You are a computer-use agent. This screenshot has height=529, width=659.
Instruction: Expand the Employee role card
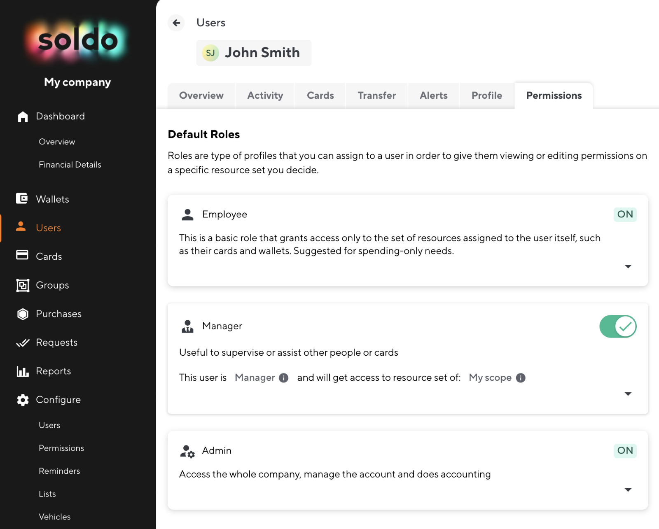click(628, 266)
